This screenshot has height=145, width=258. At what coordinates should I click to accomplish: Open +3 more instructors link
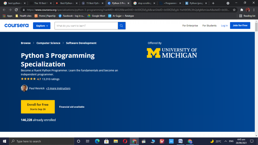[58, 88]
